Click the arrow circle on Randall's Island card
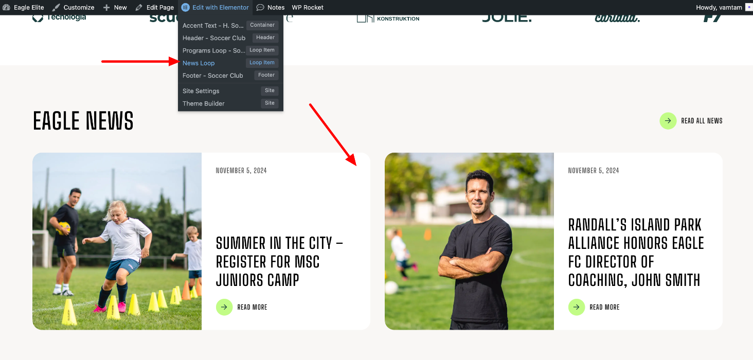This screenshot has height=360, width=753. click(x=577, y=307)
